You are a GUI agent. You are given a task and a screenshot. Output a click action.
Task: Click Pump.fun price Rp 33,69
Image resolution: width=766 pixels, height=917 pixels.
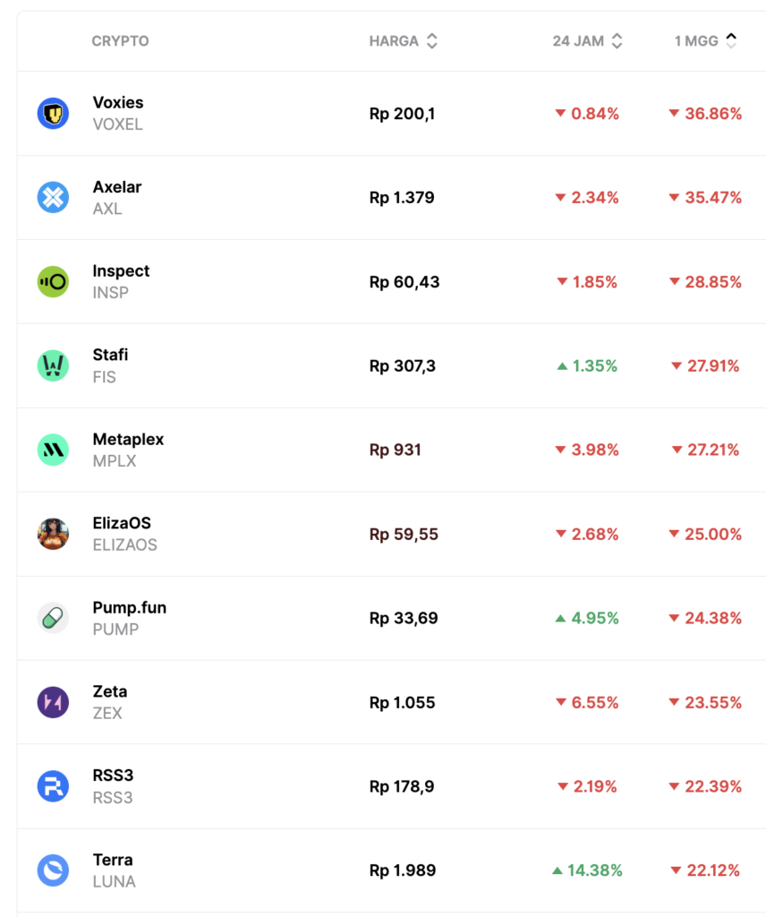[404, 619]
